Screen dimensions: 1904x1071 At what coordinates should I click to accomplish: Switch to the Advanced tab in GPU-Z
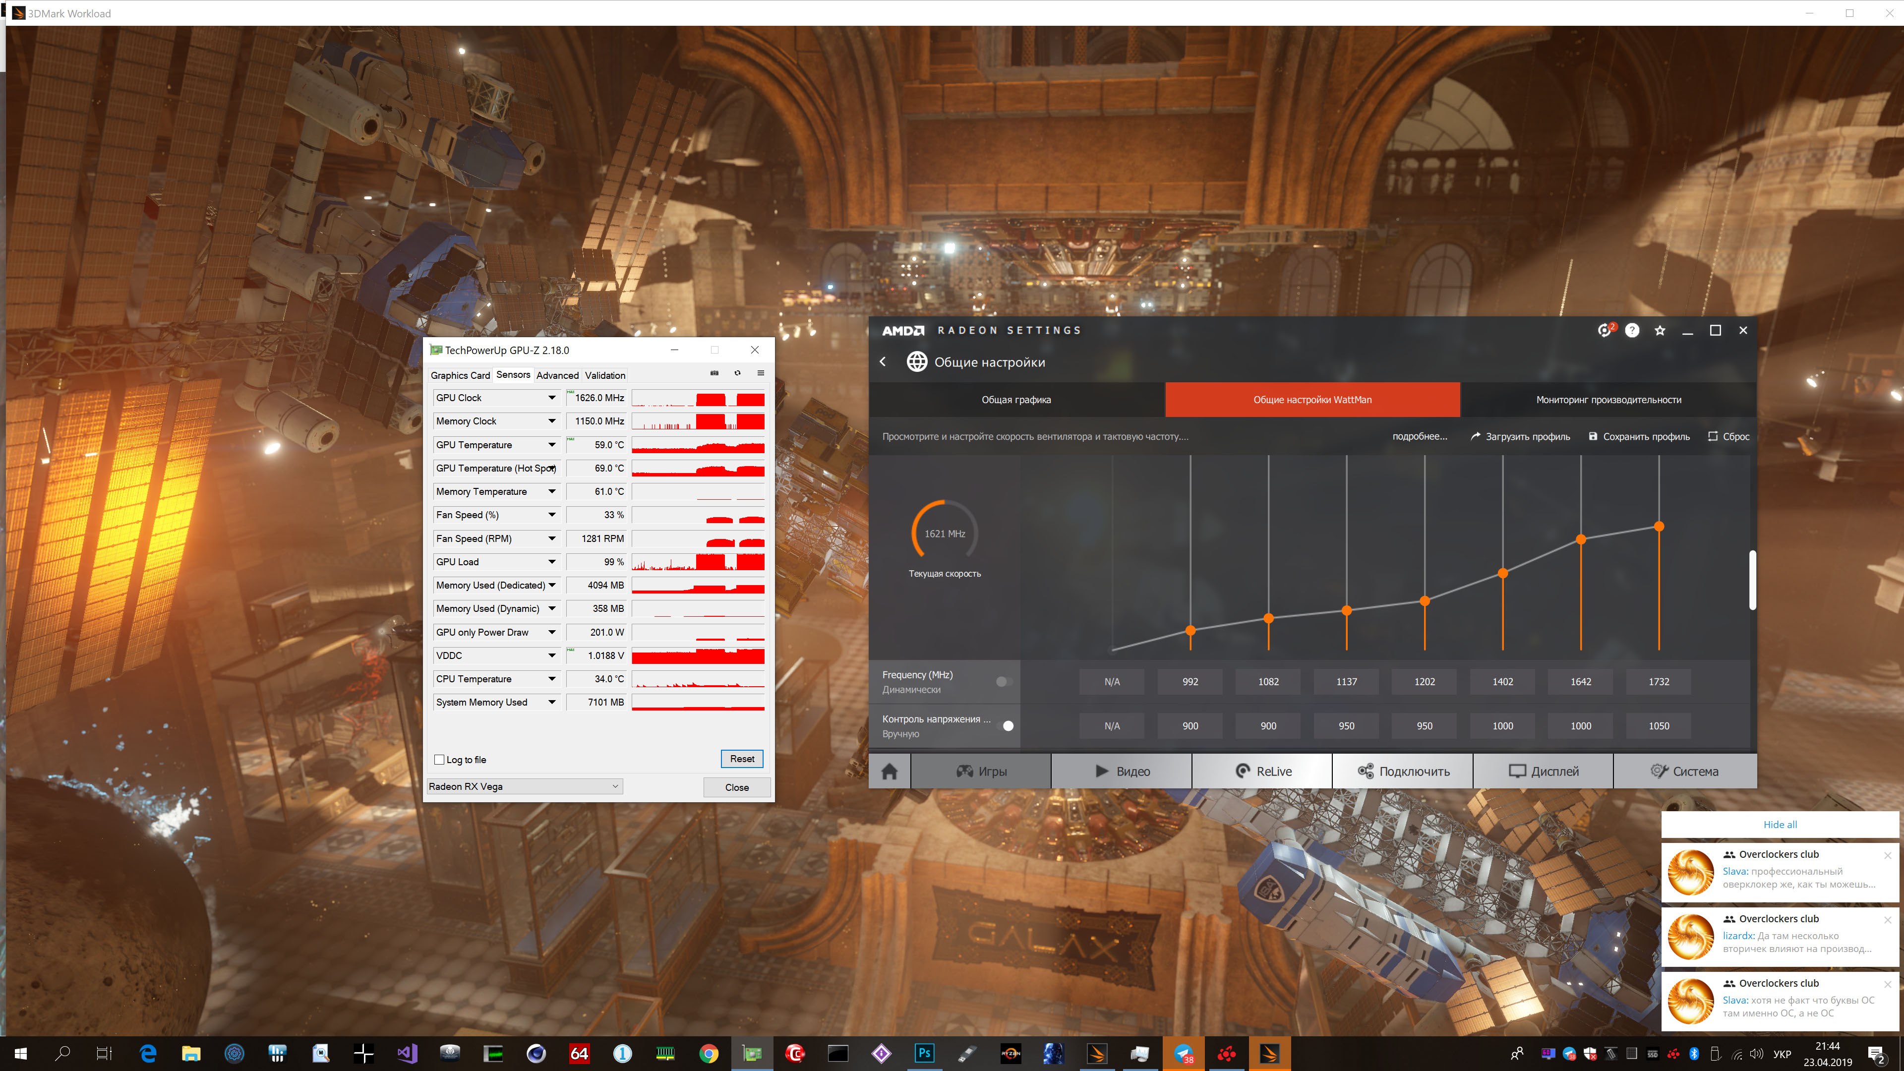tap(557, 375)
